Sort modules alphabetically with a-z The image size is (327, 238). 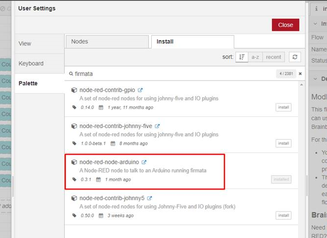coord(255,57)
